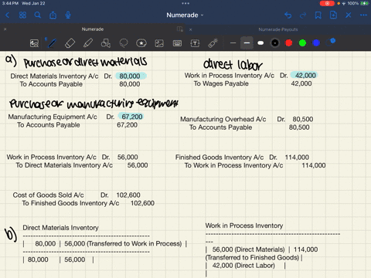Open the Elements sticker tool
Screen dimensions: 371x278
point(141,43)
